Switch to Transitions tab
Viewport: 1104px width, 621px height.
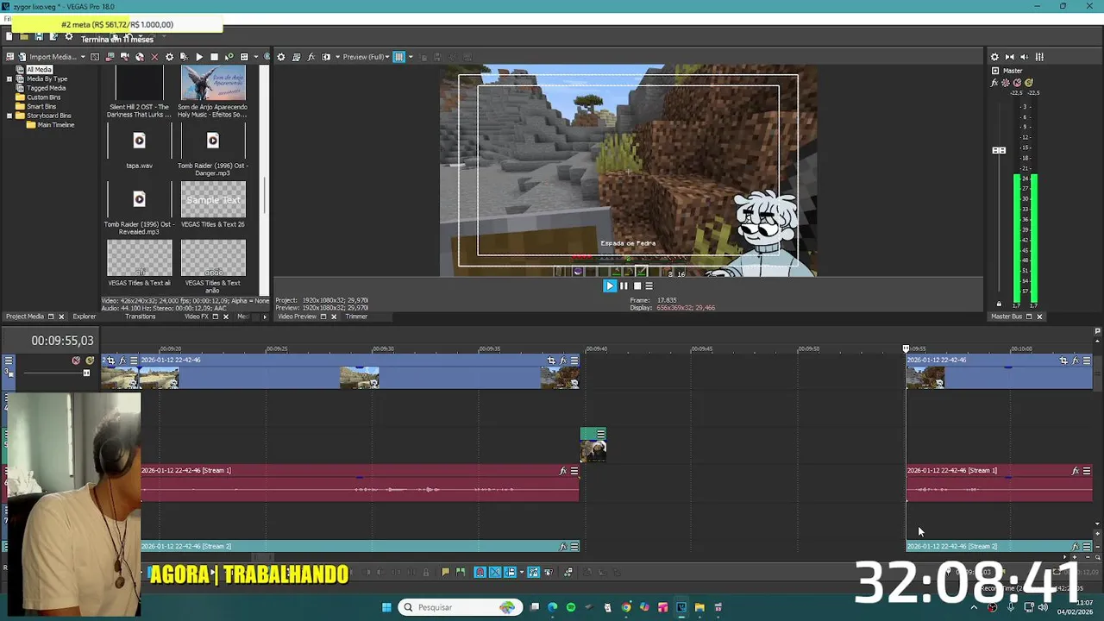pyautogui.click(x=140, y=317)
